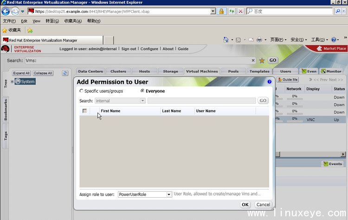Switch to the Tags side tab

click(x=6, y=136)
